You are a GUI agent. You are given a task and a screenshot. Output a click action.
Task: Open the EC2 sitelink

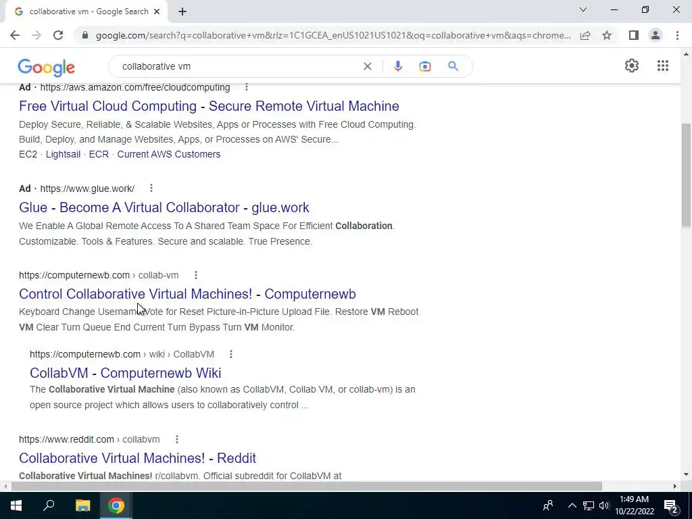coord(28,154)
